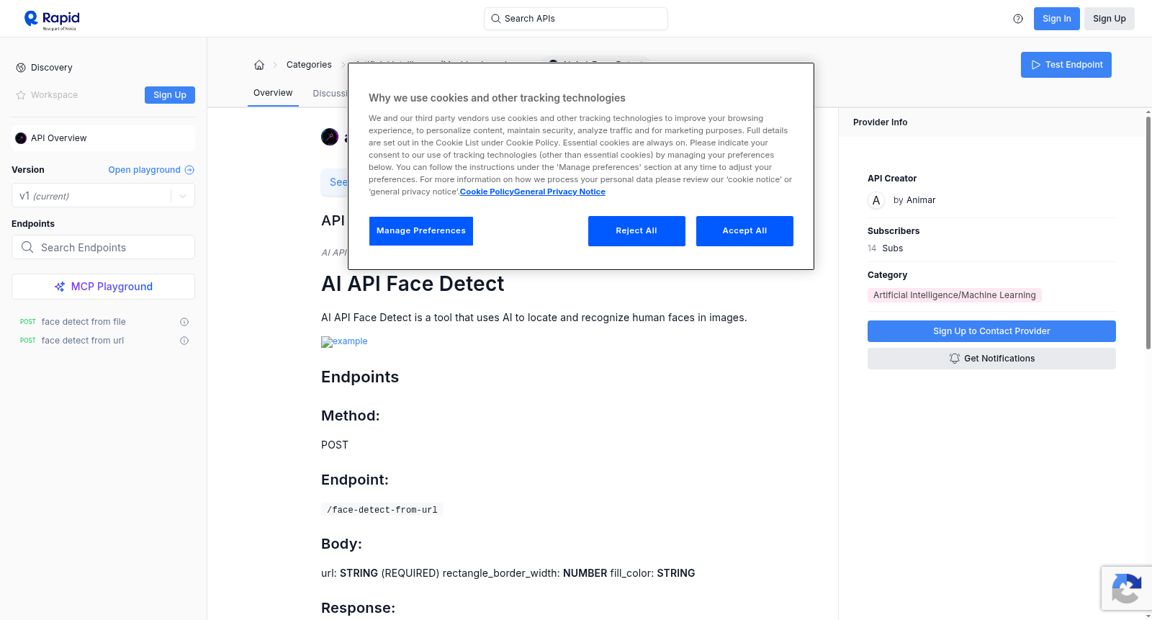
Task: Open Categories in the breadcrumb
Action: [x=309, y=65]
